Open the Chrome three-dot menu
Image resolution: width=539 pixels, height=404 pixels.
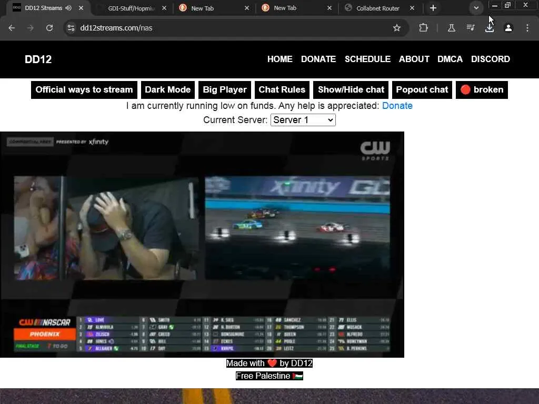(x=527, y=28)
